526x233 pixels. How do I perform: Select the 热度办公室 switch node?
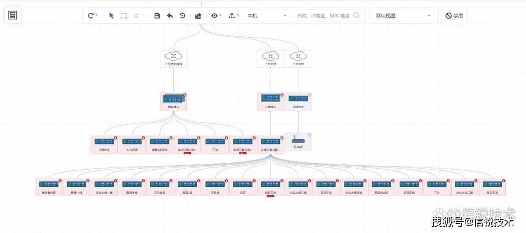coord(382,187)
